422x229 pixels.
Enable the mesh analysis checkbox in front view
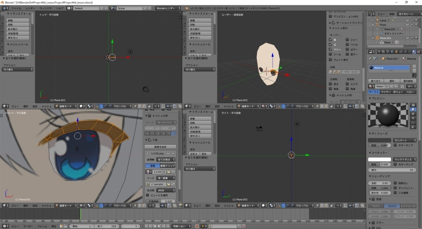[x=150, y=116]
